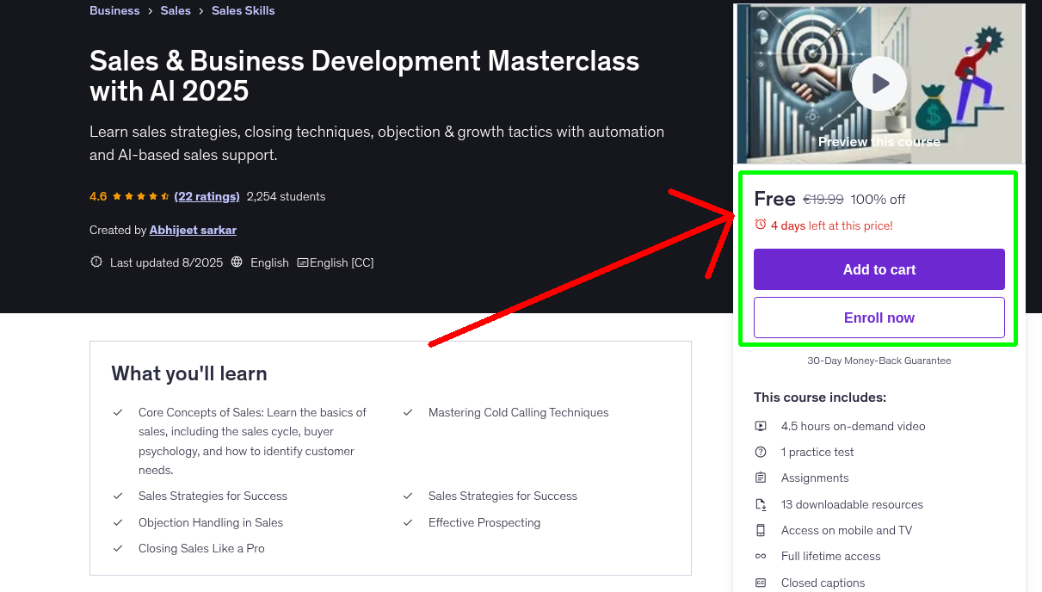
Task: Click the closed captions icon in sidebar
Action: 761,583
